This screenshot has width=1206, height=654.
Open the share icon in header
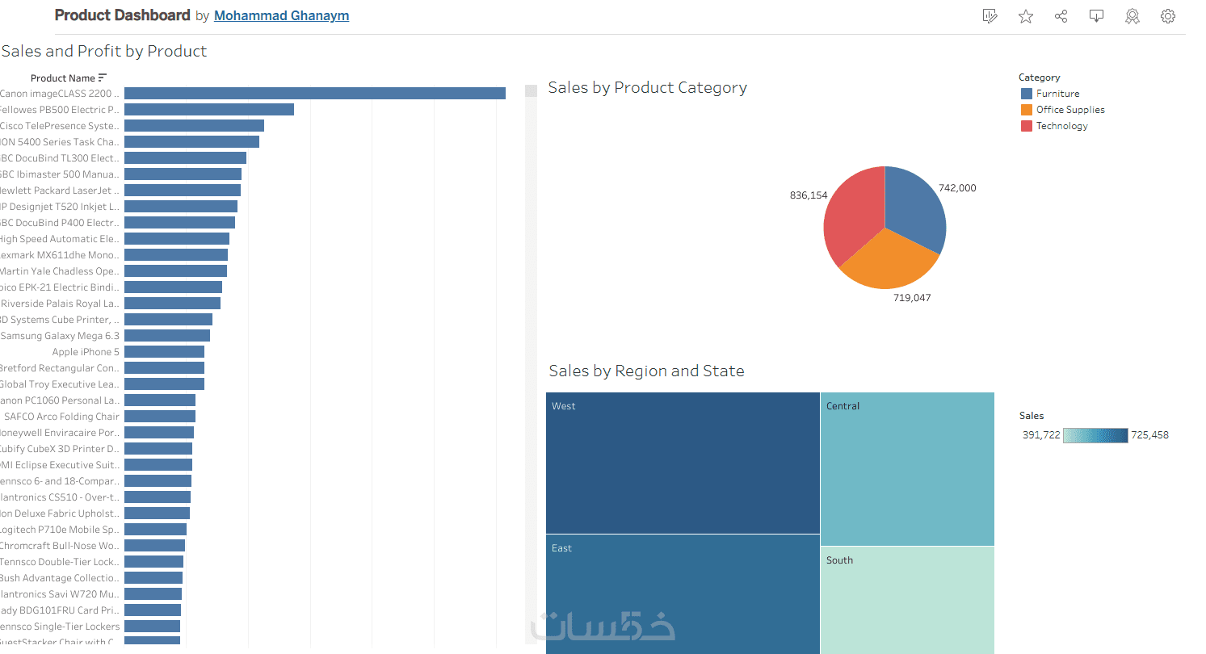[x=1061, y=16]
